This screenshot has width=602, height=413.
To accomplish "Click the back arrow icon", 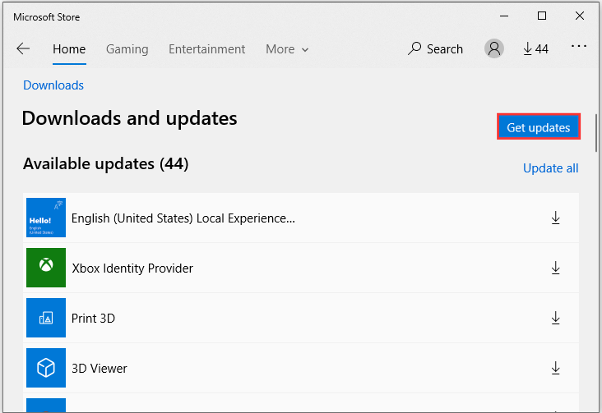I will coord(23,48).
